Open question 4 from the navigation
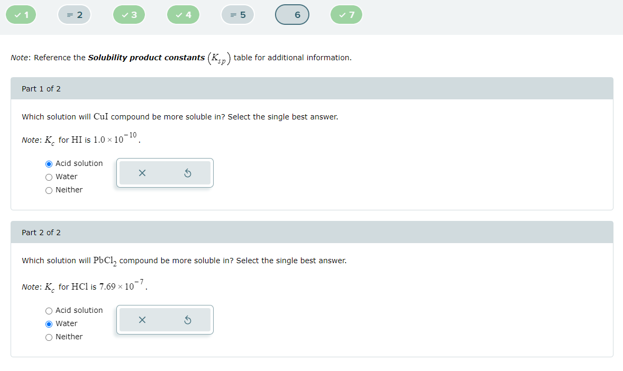623x371 pixels. [x=183, y=14]
